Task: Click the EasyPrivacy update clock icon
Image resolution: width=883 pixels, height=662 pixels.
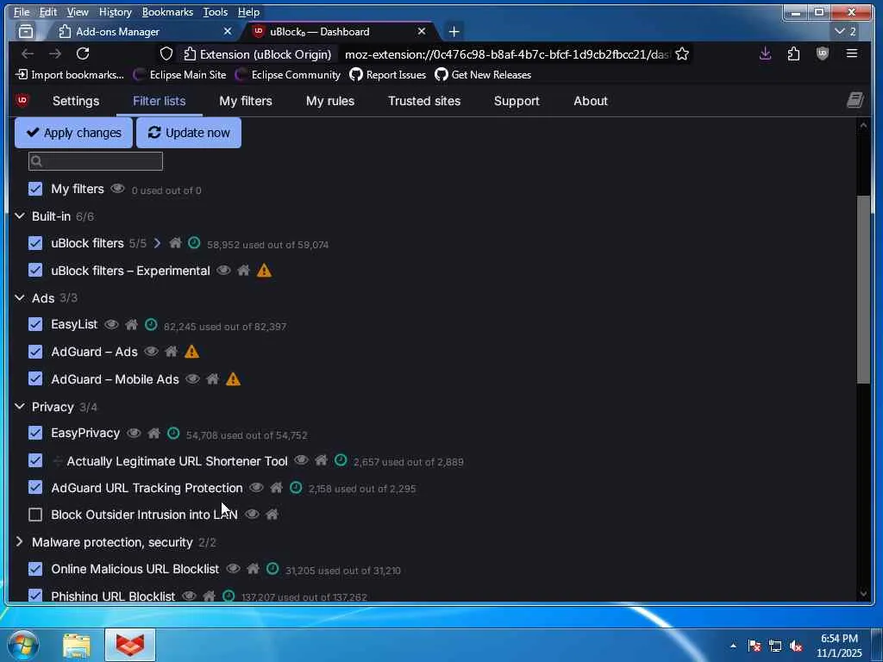Action: point(173,433)
